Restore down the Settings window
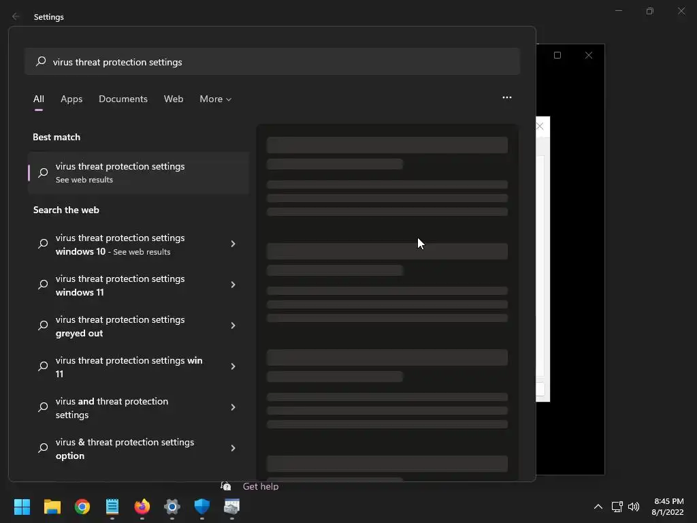Image resolution: width=697 pixels, height=523 pixels. coord(650,11)
